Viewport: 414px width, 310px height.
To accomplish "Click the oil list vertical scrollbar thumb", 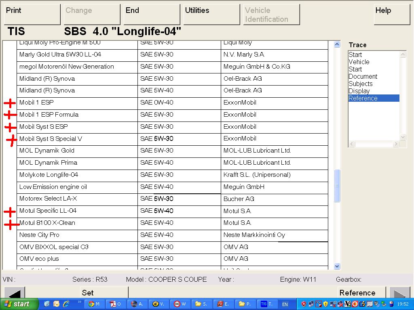I will tap(337, 186).
